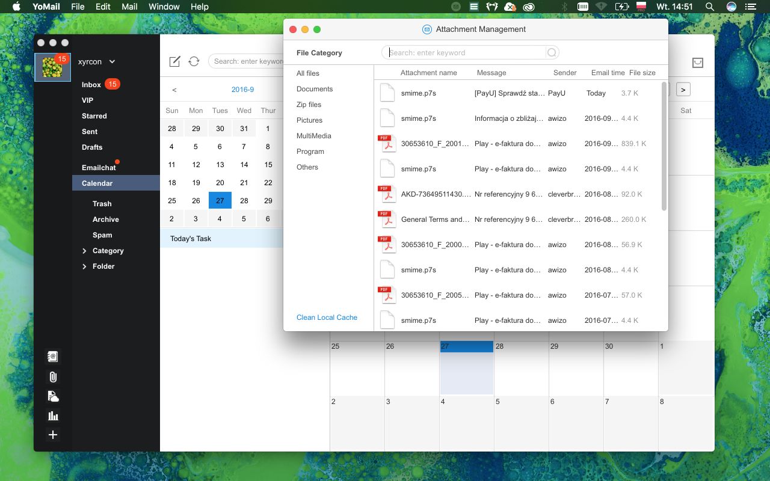The width and height of the screenshot is (770, 481).
Task: Click the inbox tray icon at top right
Action: (x=698, y=63)
